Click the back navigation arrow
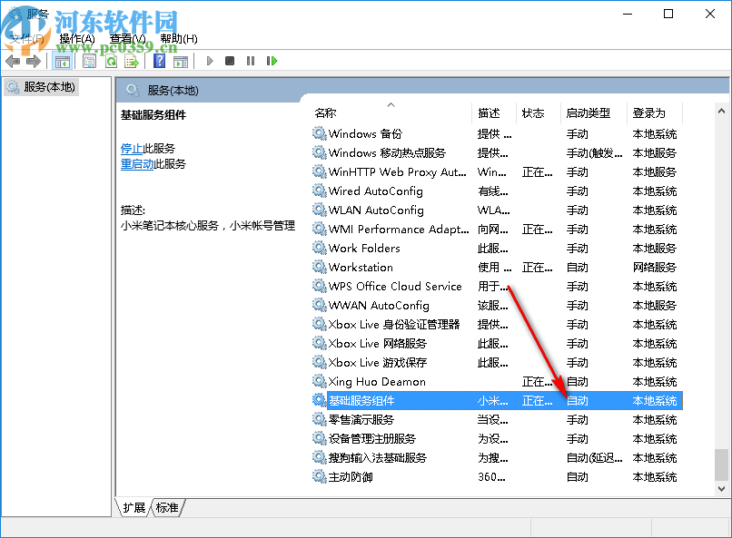 pyautogui.click(x=12, y=61)
